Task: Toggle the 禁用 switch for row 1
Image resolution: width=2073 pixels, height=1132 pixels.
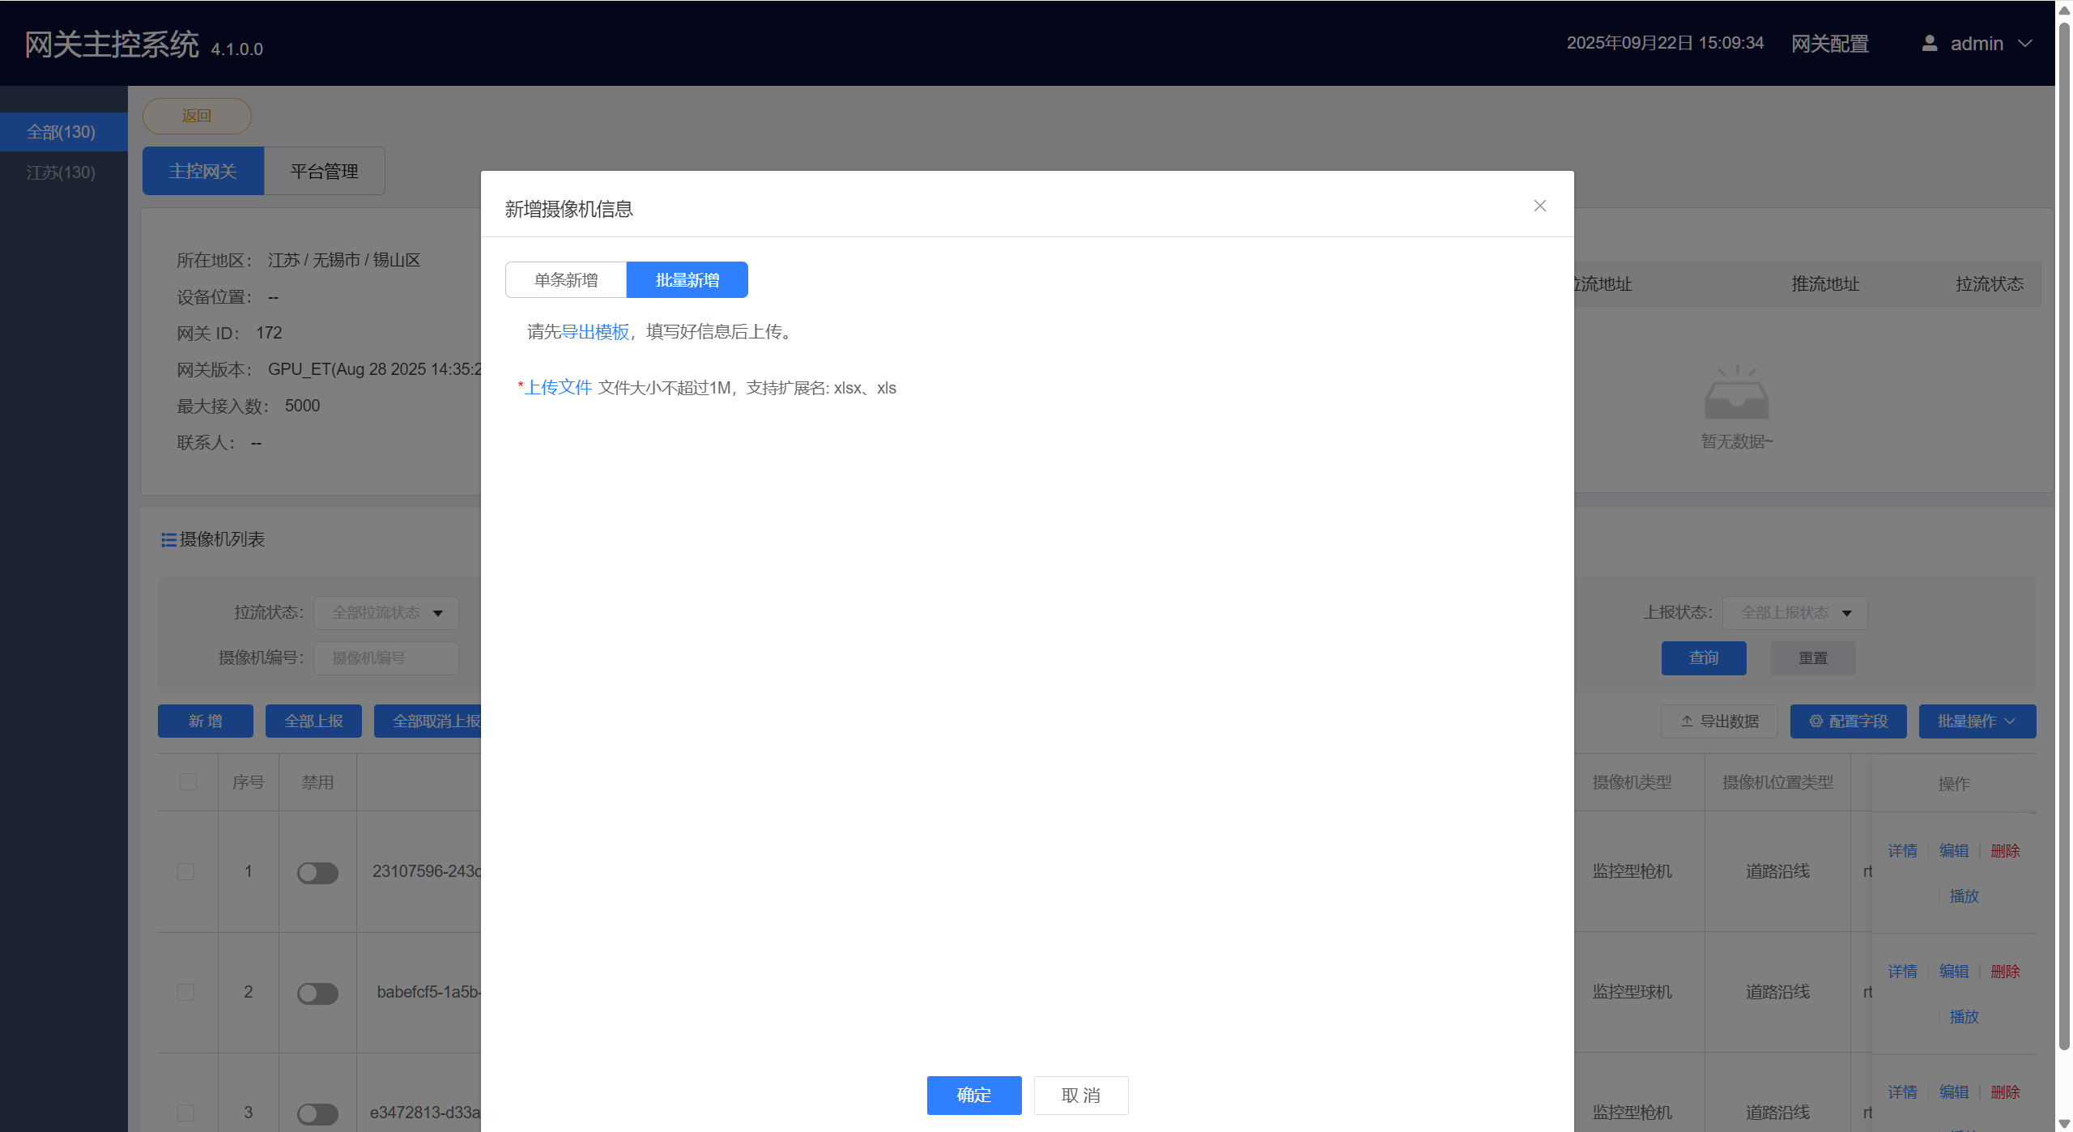Action: (x=317, y=872)
